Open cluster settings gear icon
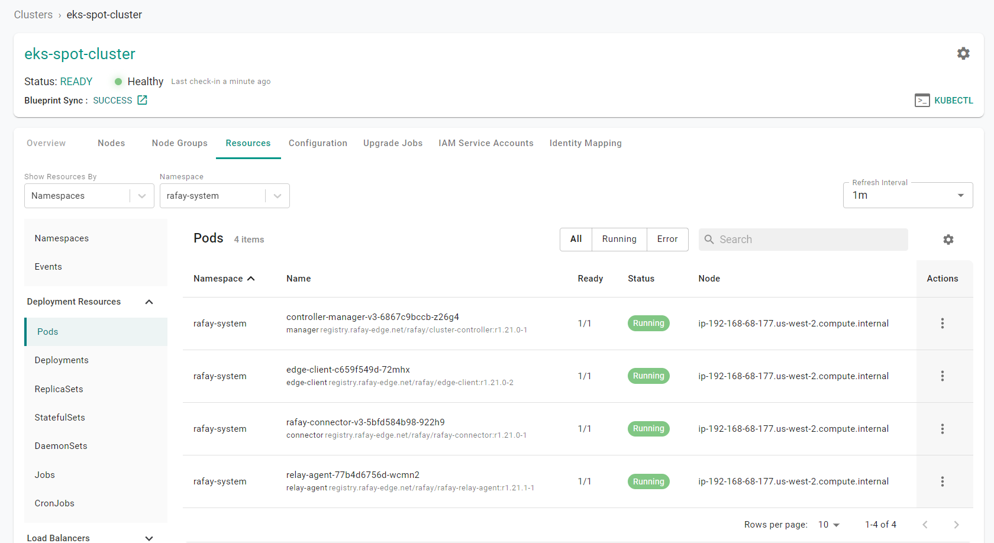The image size is (994, 543). pos(963,53)
